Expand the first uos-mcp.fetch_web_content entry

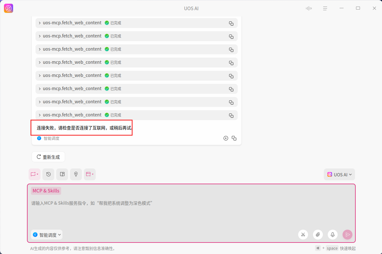click(39, 23)
